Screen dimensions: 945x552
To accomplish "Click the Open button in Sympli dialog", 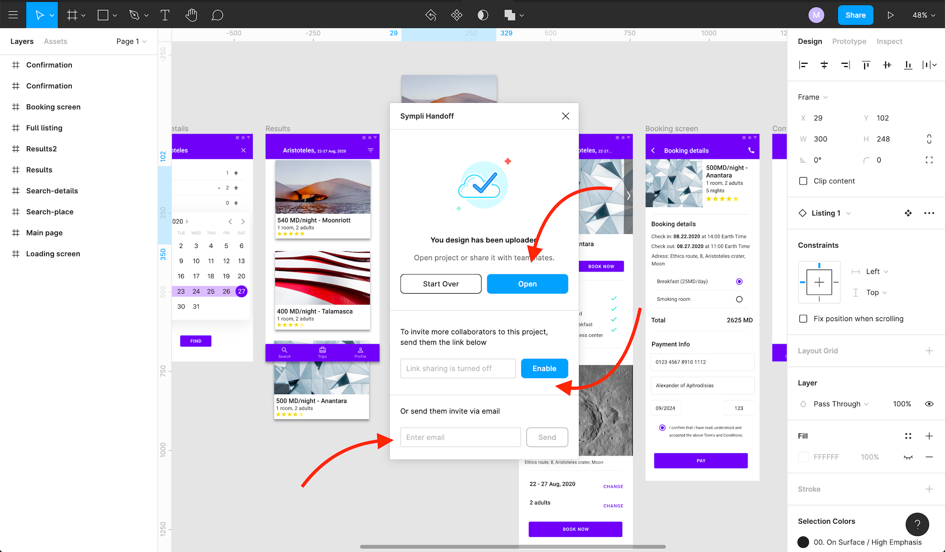I will pos(527,284).
